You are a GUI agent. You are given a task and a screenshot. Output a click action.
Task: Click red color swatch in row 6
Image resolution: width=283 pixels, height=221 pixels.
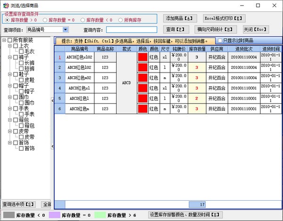tap(142, 109)
